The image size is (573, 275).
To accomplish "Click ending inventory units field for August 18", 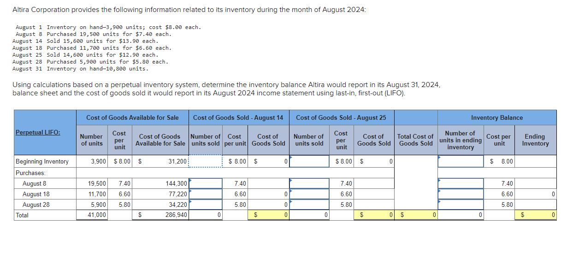I will [x=461, y=194].
